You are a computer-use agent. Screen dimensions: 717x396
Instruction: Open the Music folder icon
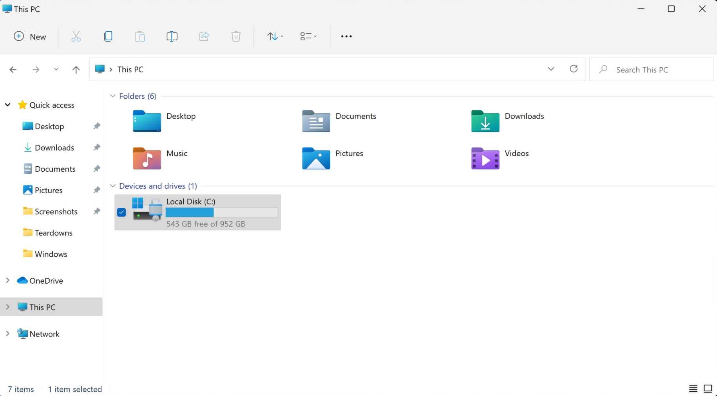click(147, 158)
